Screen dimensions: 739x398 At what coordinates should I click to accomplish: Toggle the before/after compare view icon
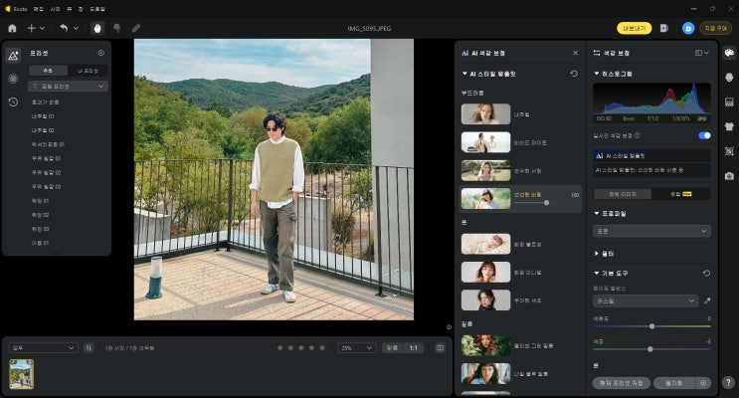441,348
